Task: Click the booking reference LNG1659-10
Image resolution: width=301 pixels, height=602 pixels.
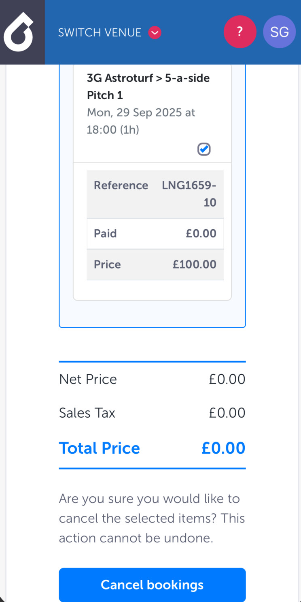Action: coord(189,194)
